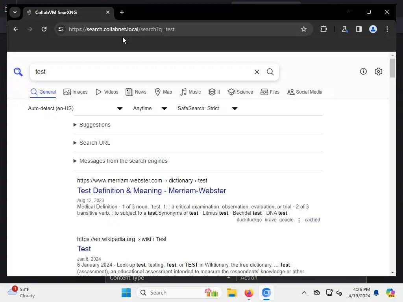Click the duckduckgo engine label
Image resolution: width=403 pixels, height=302 pixels.
coord(249,220)
